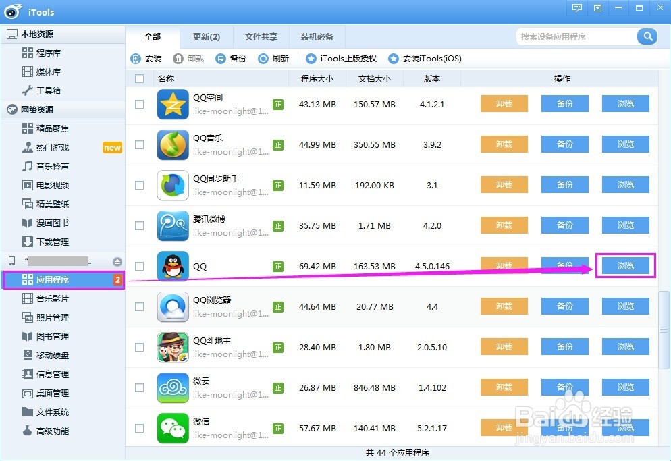Check the 腾讯微博 row checkbox

coord(139,225)
